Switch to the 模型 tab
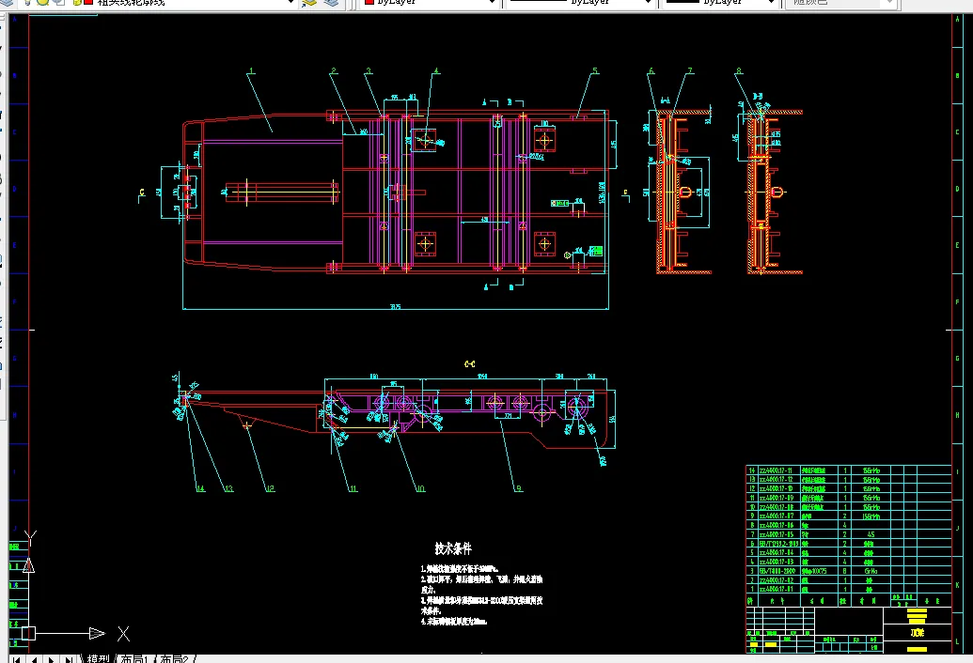Image resolution: width=973 pixels, height=663 pixels. pyautogui.click(x=98, y=659)
